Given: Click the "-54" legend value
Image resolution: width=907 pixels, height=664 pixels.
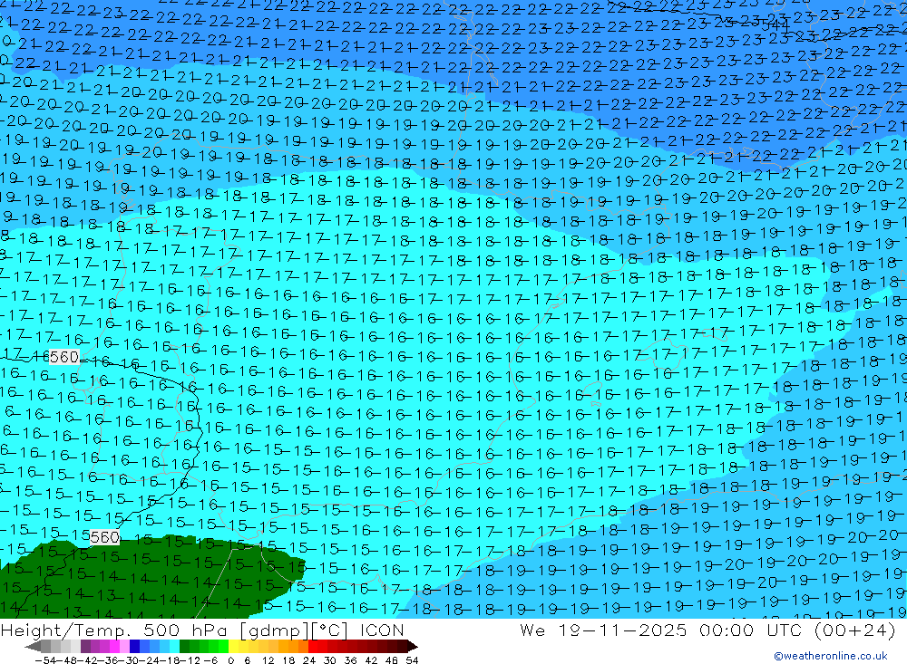Looking at the screenshot, I should click(x=45, y=660).
